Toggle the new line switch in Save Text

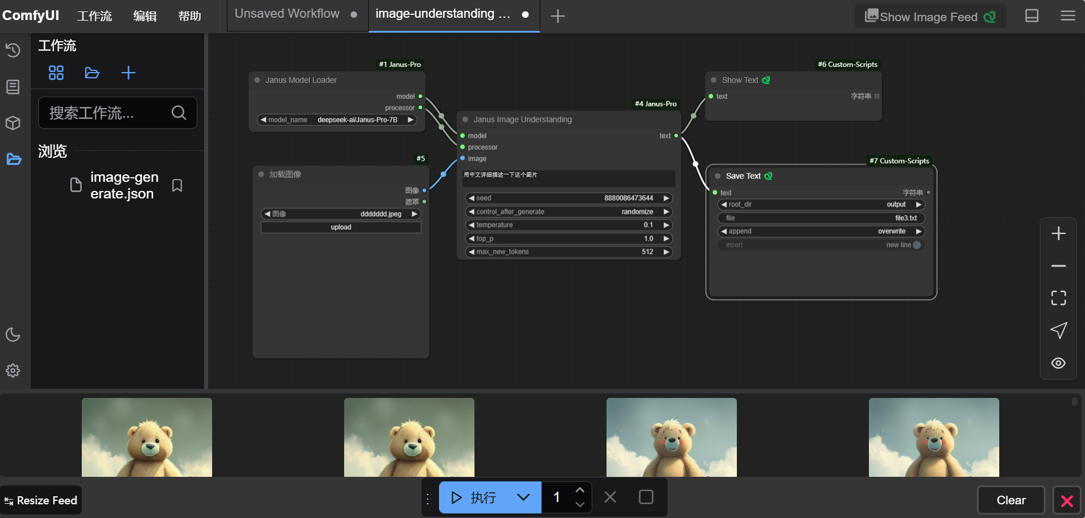pyautogui.click(x=916, y=245)
